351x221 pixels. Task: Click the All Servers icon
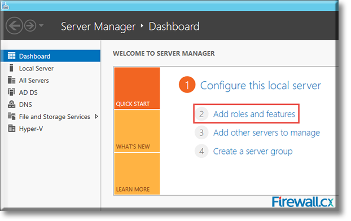click(x=12, y=80)
